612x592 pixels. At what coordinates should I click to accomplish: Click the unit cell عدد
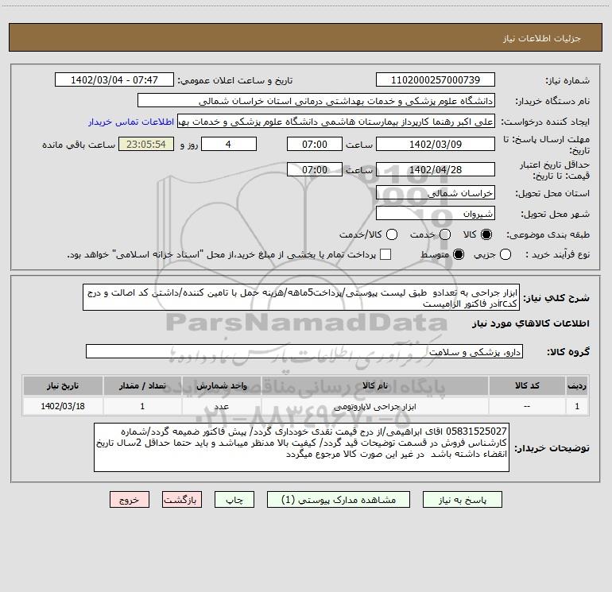point(222,406)
